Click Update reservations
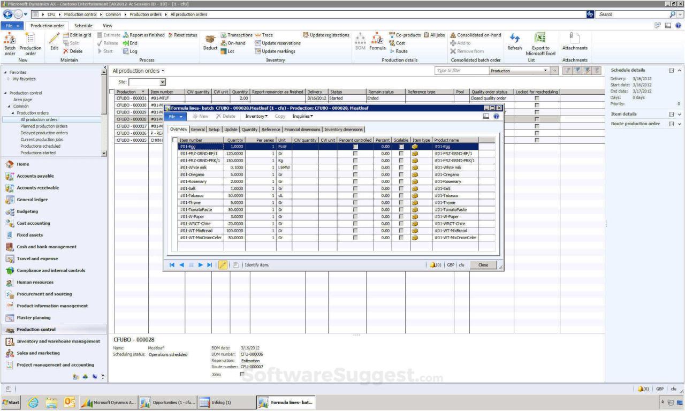Screen dimensions: 685x411 click(277, 43)
